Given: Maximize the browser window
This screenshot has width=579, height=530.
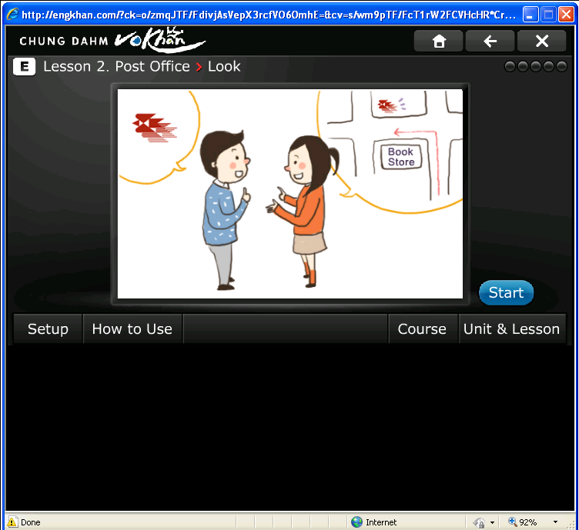Looking at the screenshot, I should [x=549, y=15].
